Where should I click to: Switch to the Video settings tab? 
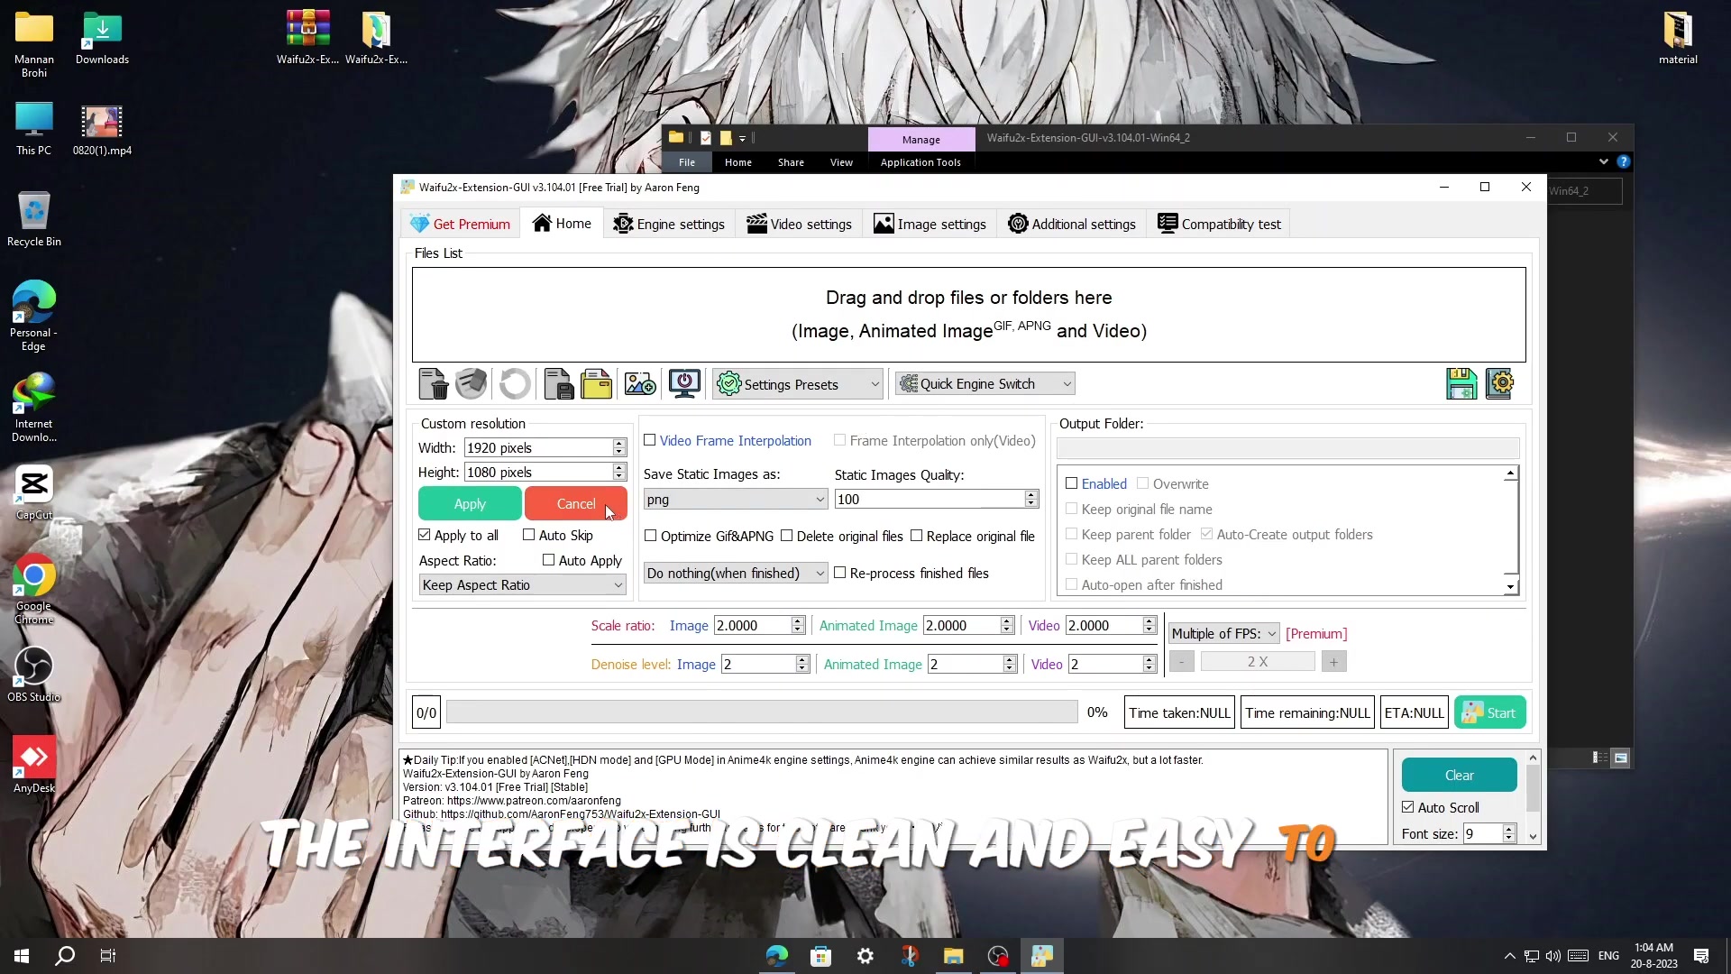799,223
